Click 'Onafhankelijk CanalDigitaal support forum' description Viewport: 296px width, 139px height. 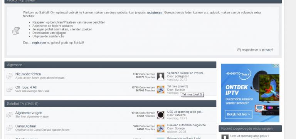42,130
